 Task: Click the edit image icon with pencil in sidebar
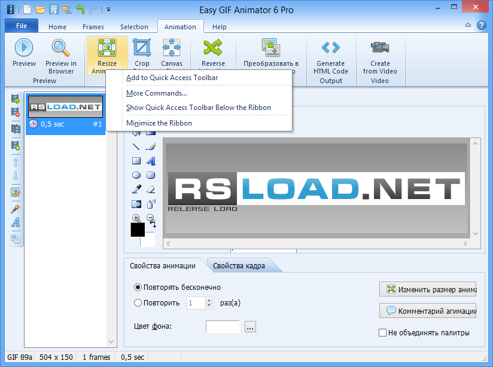click(x=16, y=192)
